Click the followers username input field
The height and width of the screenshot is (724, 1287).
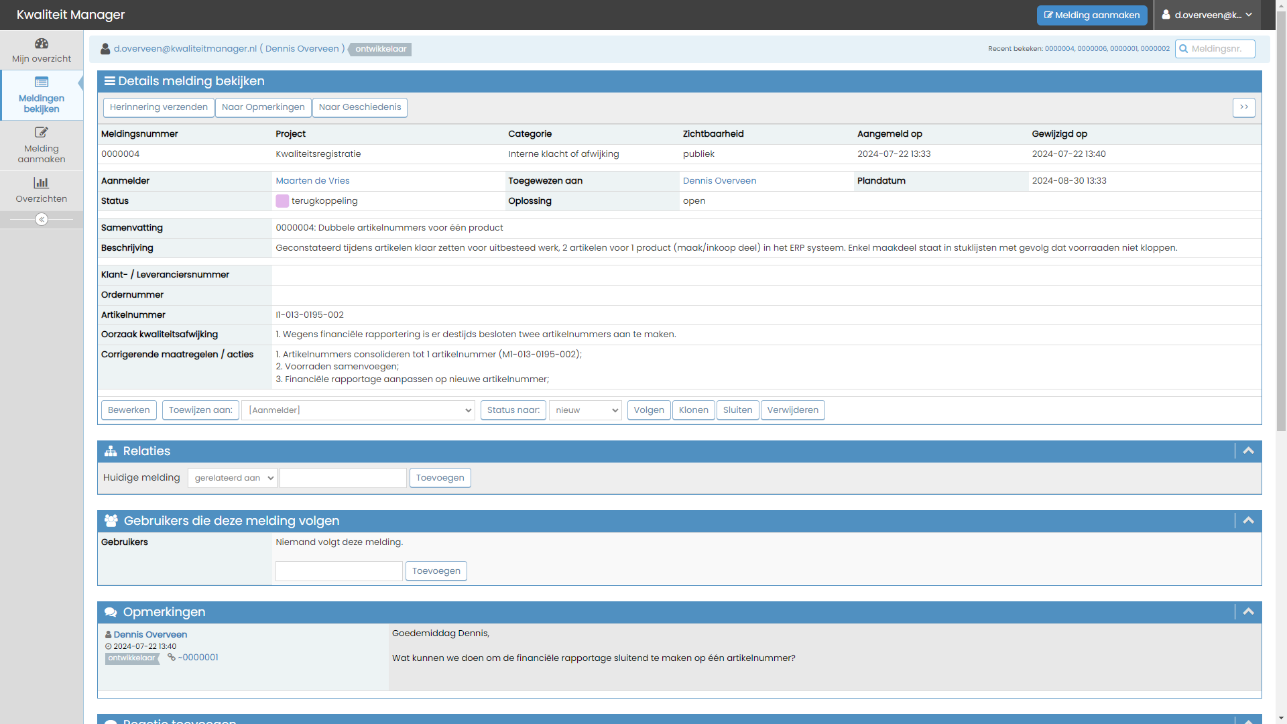click(339, 571)
